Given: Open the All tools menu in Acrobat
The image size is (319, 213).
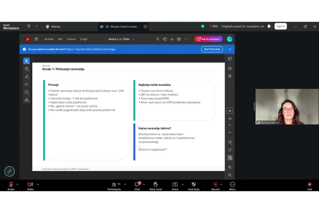Looking at the screenshot, I should coord(49,39).
